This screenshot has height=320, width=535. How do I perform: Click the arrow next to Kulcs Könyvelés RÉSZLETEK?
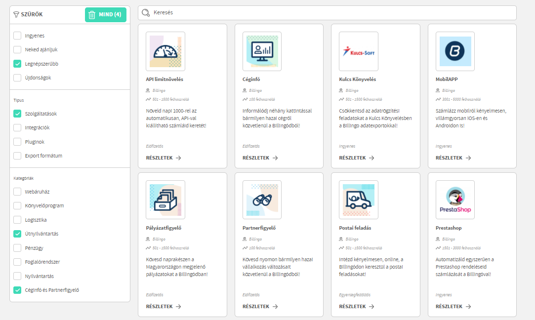pos(371,158)
